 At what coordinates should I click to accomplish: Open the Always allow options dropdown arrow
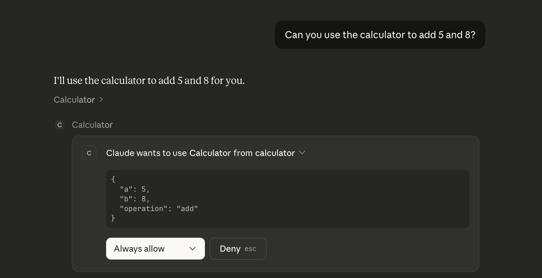(x=193, y=249)
